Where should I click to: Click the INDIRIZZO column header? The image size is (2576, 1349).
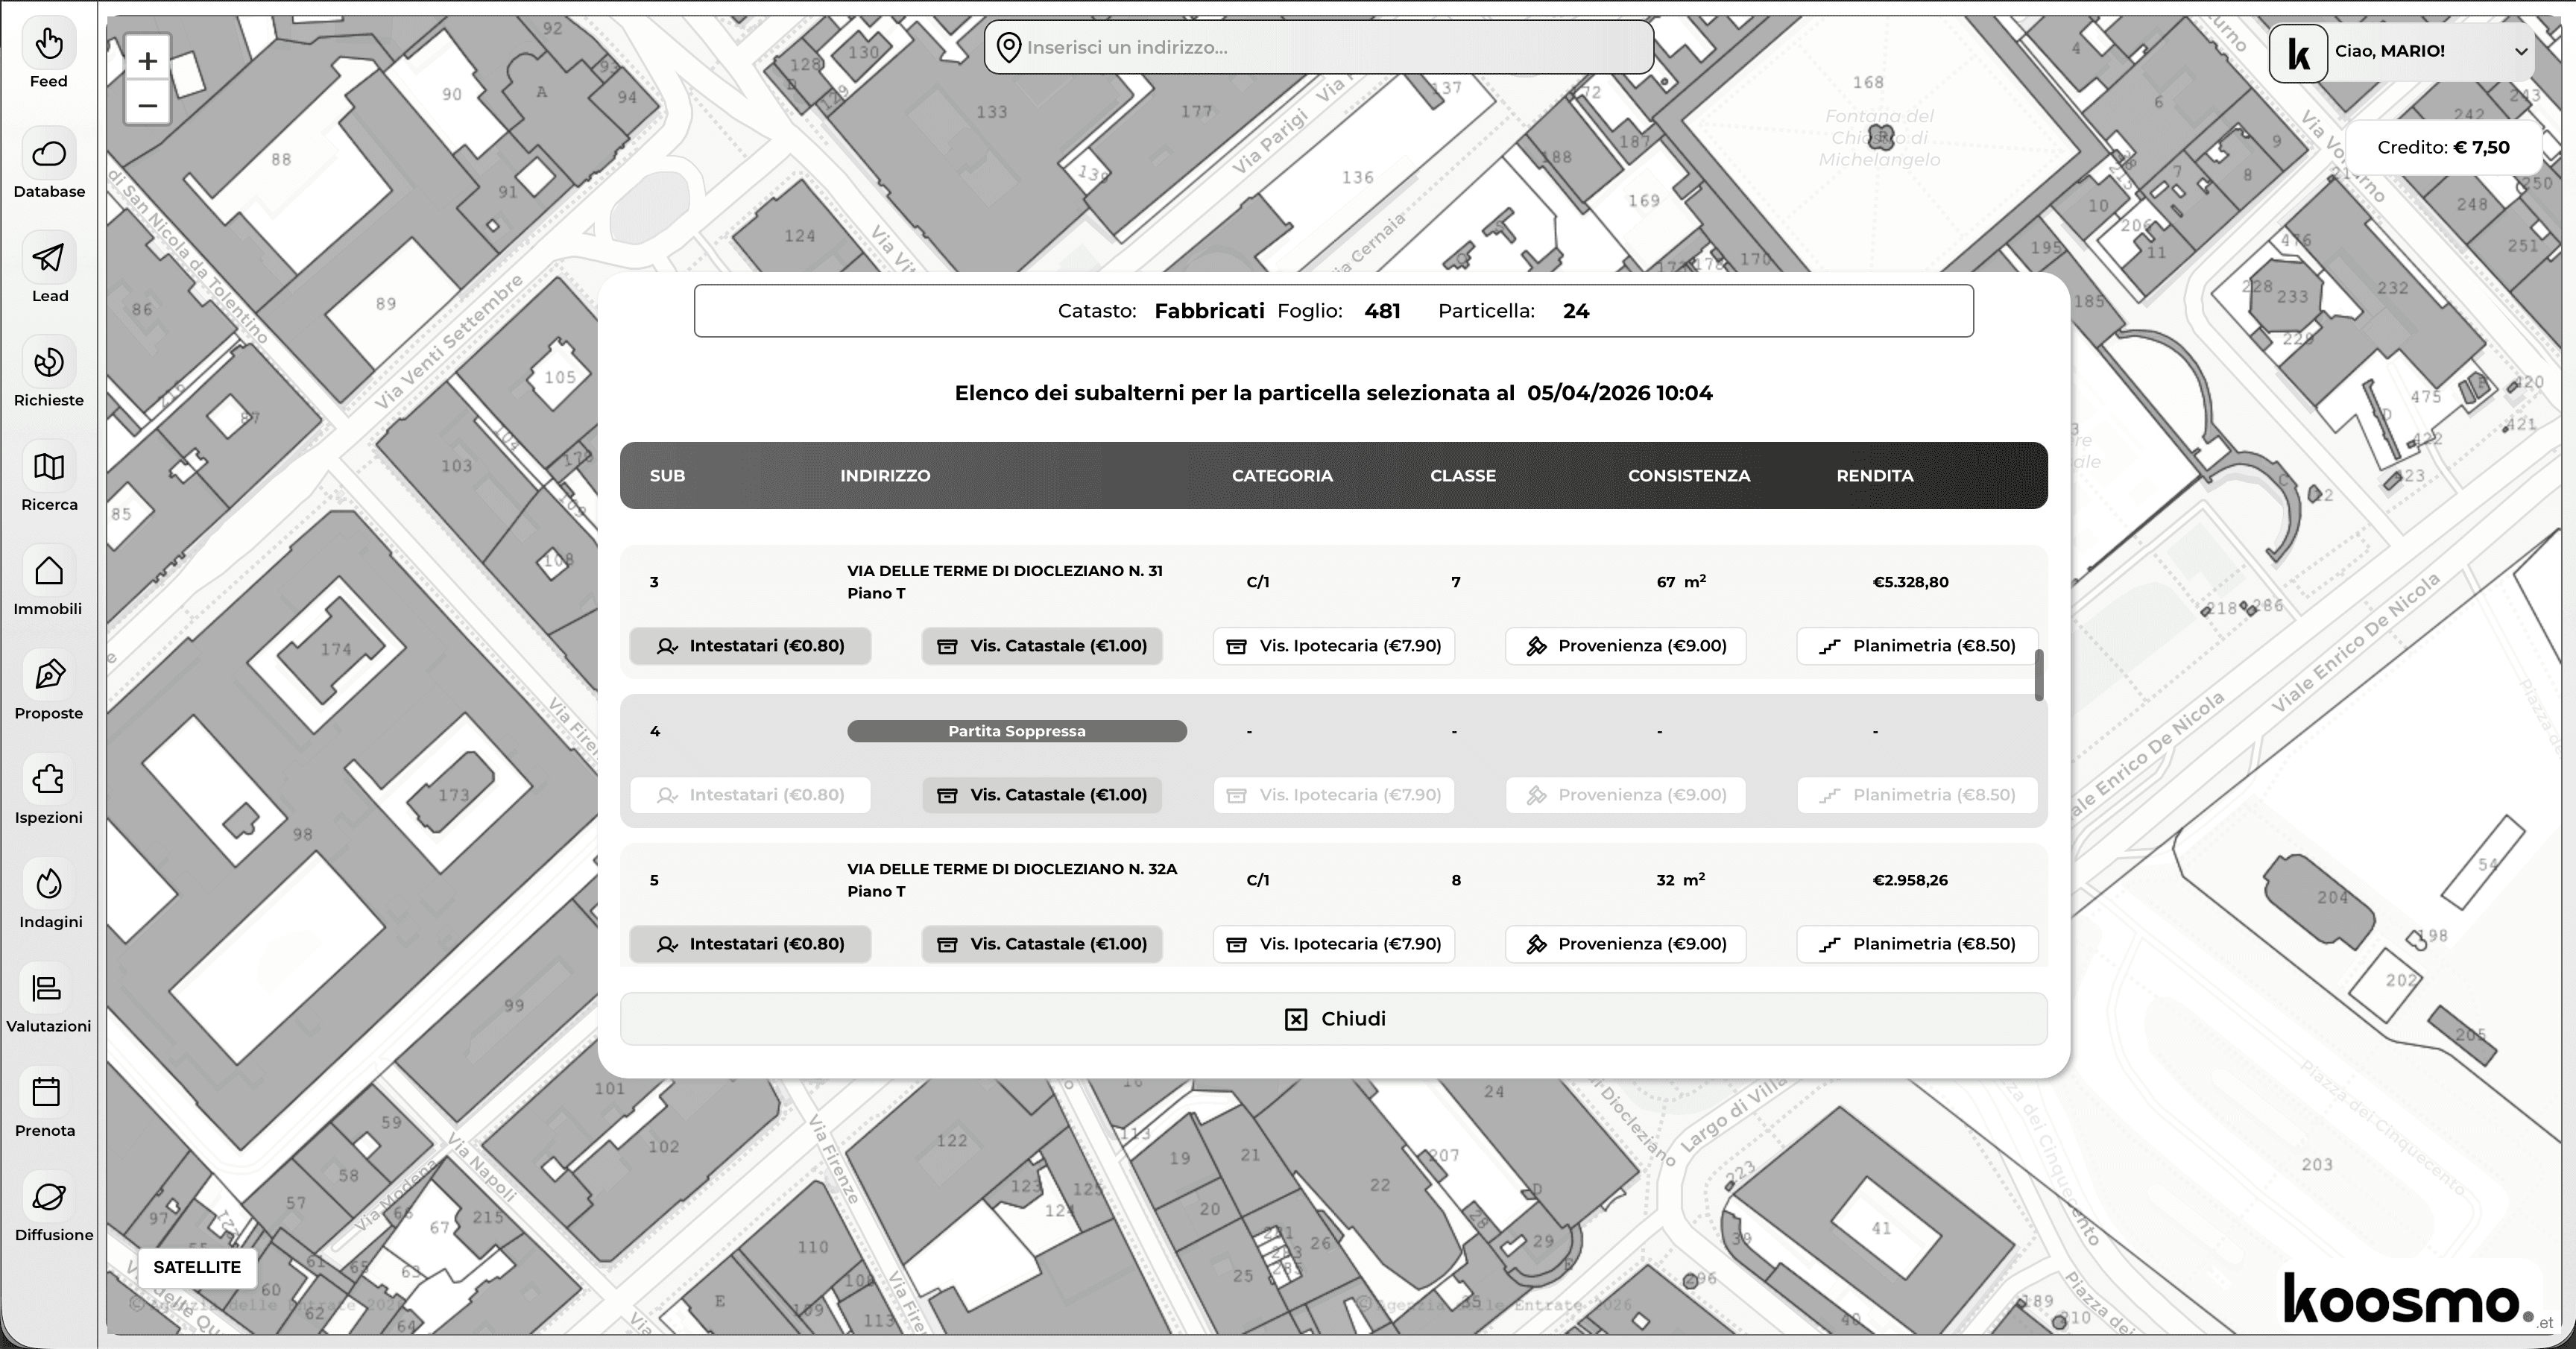(x=885, y=476)
